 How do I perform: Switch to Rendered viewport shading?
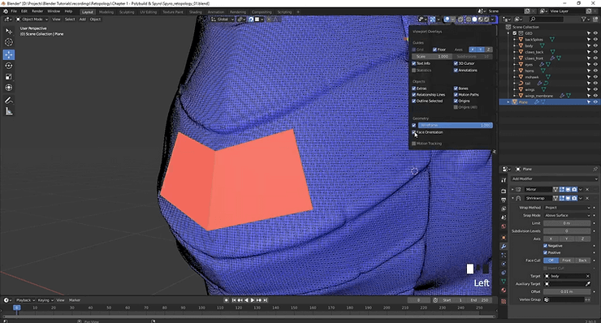(x=486, y=19)
